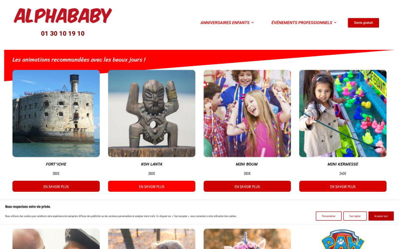399x249 pixels.
Task: Click the ALPHABABY logo
Action: point(63,15)
